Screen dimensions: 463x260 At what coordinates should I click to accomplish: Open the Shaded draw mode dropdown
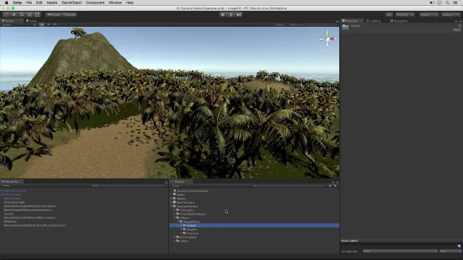[x=16, y=25]
